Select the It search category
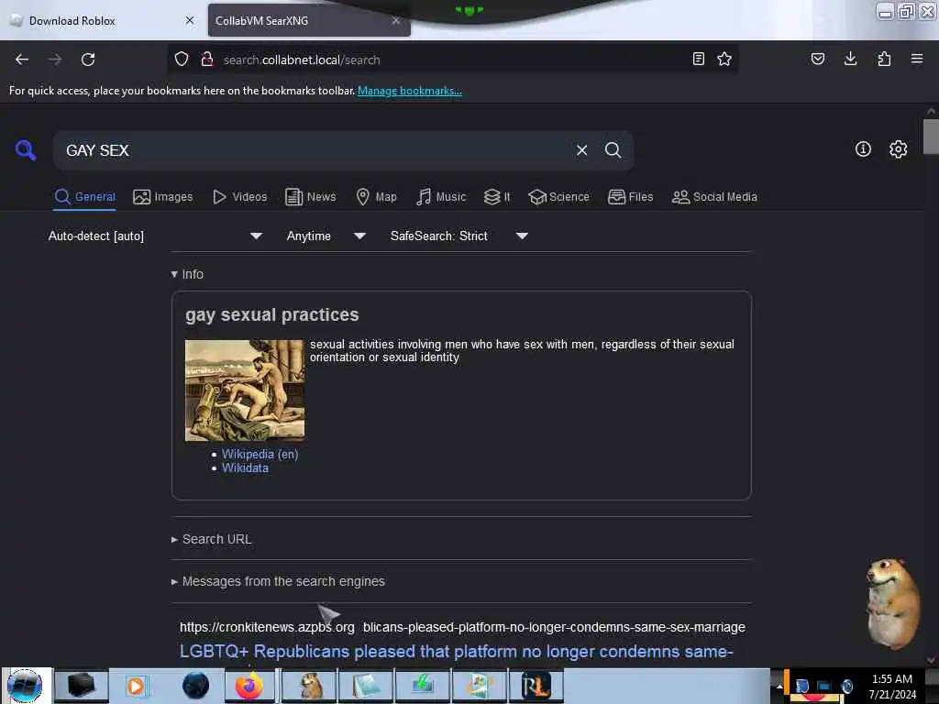 click(497, 197)
